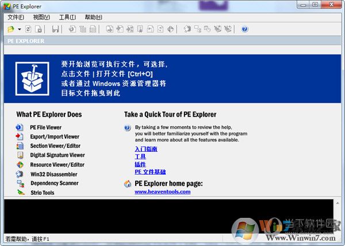Click 'Take a Quick Tour of PE Explorer' heading
Image resolution: width=345 pixels, height=246 pixels.
[x=170, y=114]
